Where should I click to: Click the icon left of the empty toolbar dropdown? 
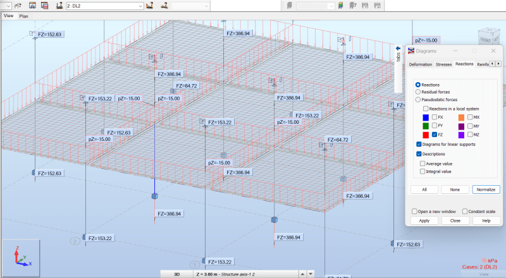164,6
